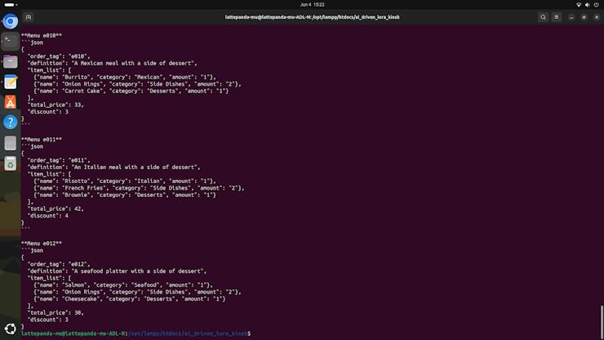Click the "A Mexican meal with a side of dessert" line

click(x=112, y=63)
